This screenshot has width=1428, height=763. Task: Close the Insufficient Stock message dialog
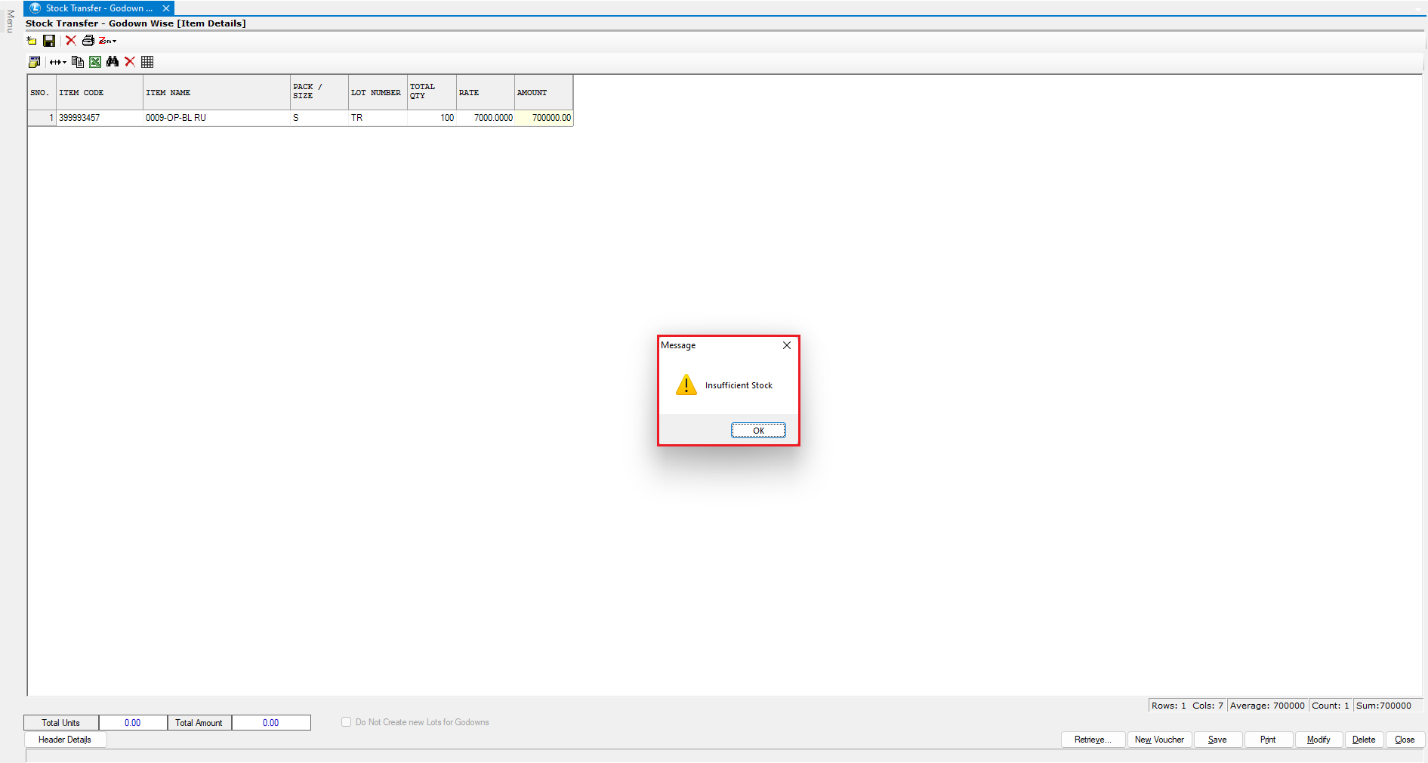758,431
